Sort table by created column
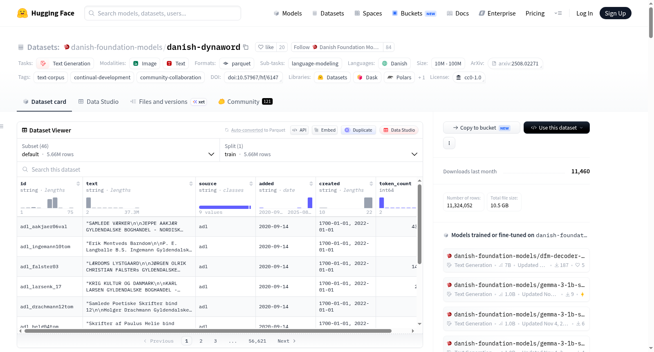654x352 pixels. [x=371, y=184]
